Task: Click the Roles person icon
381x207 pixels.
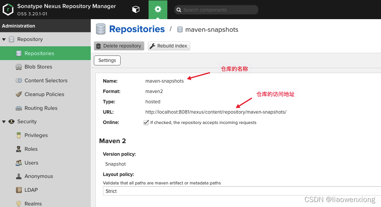Action: (x=19, y=149)
